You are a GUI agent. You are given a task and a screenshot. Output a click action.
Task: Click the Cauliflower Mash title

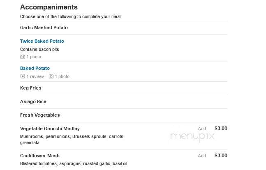tap(40, 156)
